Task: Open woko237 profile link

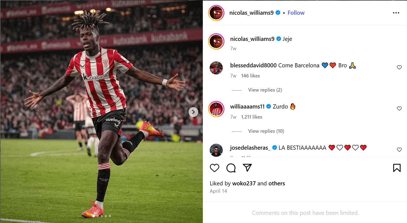Action: (244, 183)
